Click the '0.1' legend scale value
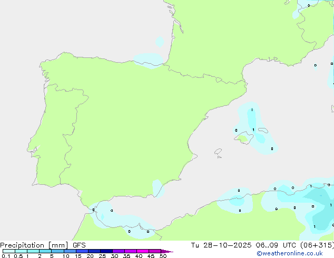 click(6, 256)
